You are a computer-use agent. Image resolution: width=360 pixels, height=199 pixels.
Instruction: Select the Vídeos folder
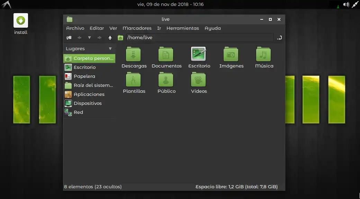(199, 83)
